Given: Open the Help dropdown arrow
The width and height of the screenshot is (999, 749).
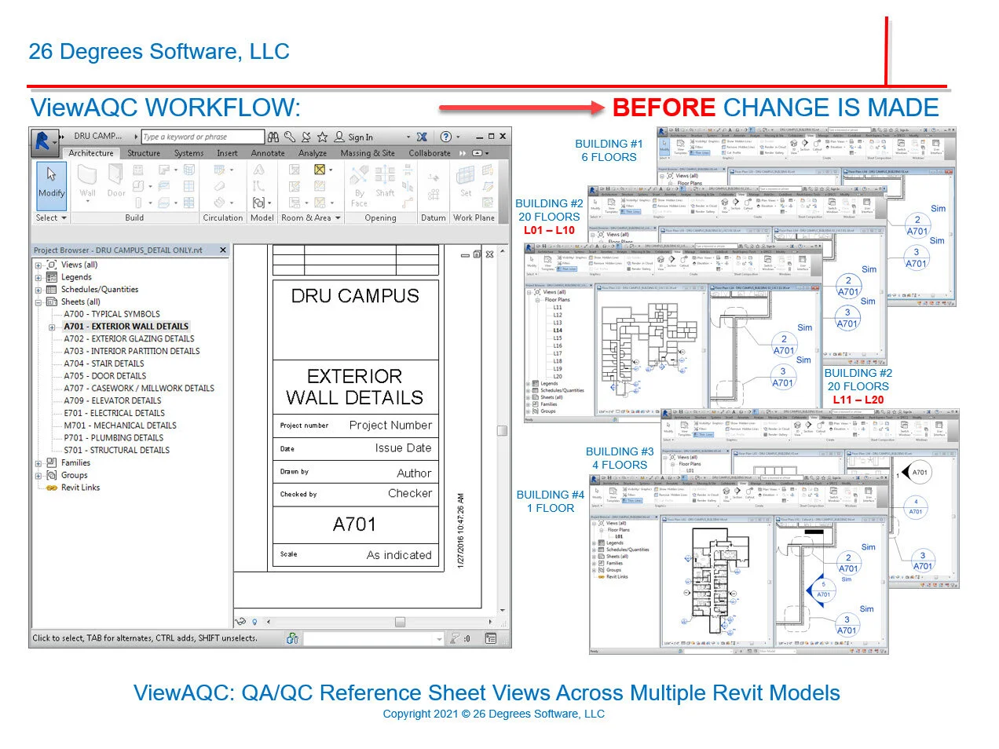Looking at the screenshot, I should 458,137.
